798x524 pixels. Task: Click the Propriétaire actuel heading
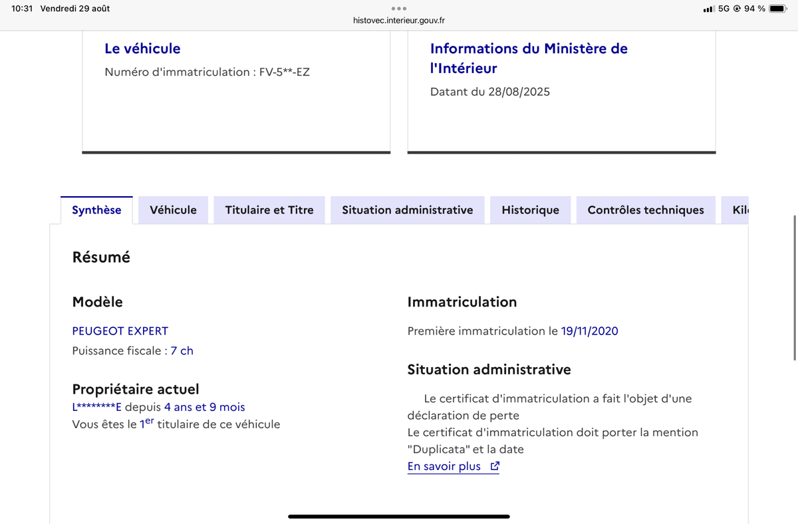point(136,389)
